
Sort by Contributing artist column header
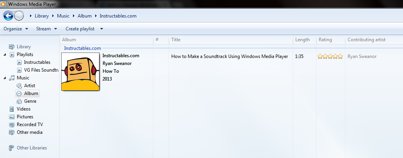point(374,40)
